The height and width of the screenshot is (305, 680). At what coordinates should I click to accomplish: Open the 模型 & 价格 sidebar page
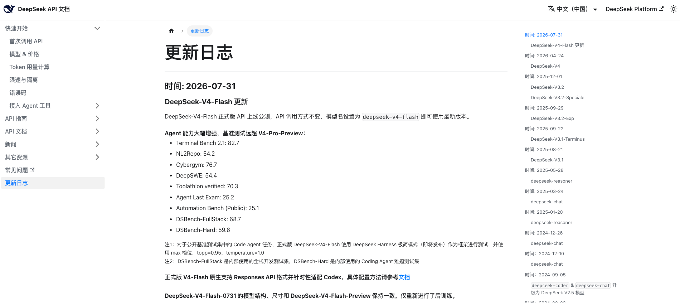[24, 54]
